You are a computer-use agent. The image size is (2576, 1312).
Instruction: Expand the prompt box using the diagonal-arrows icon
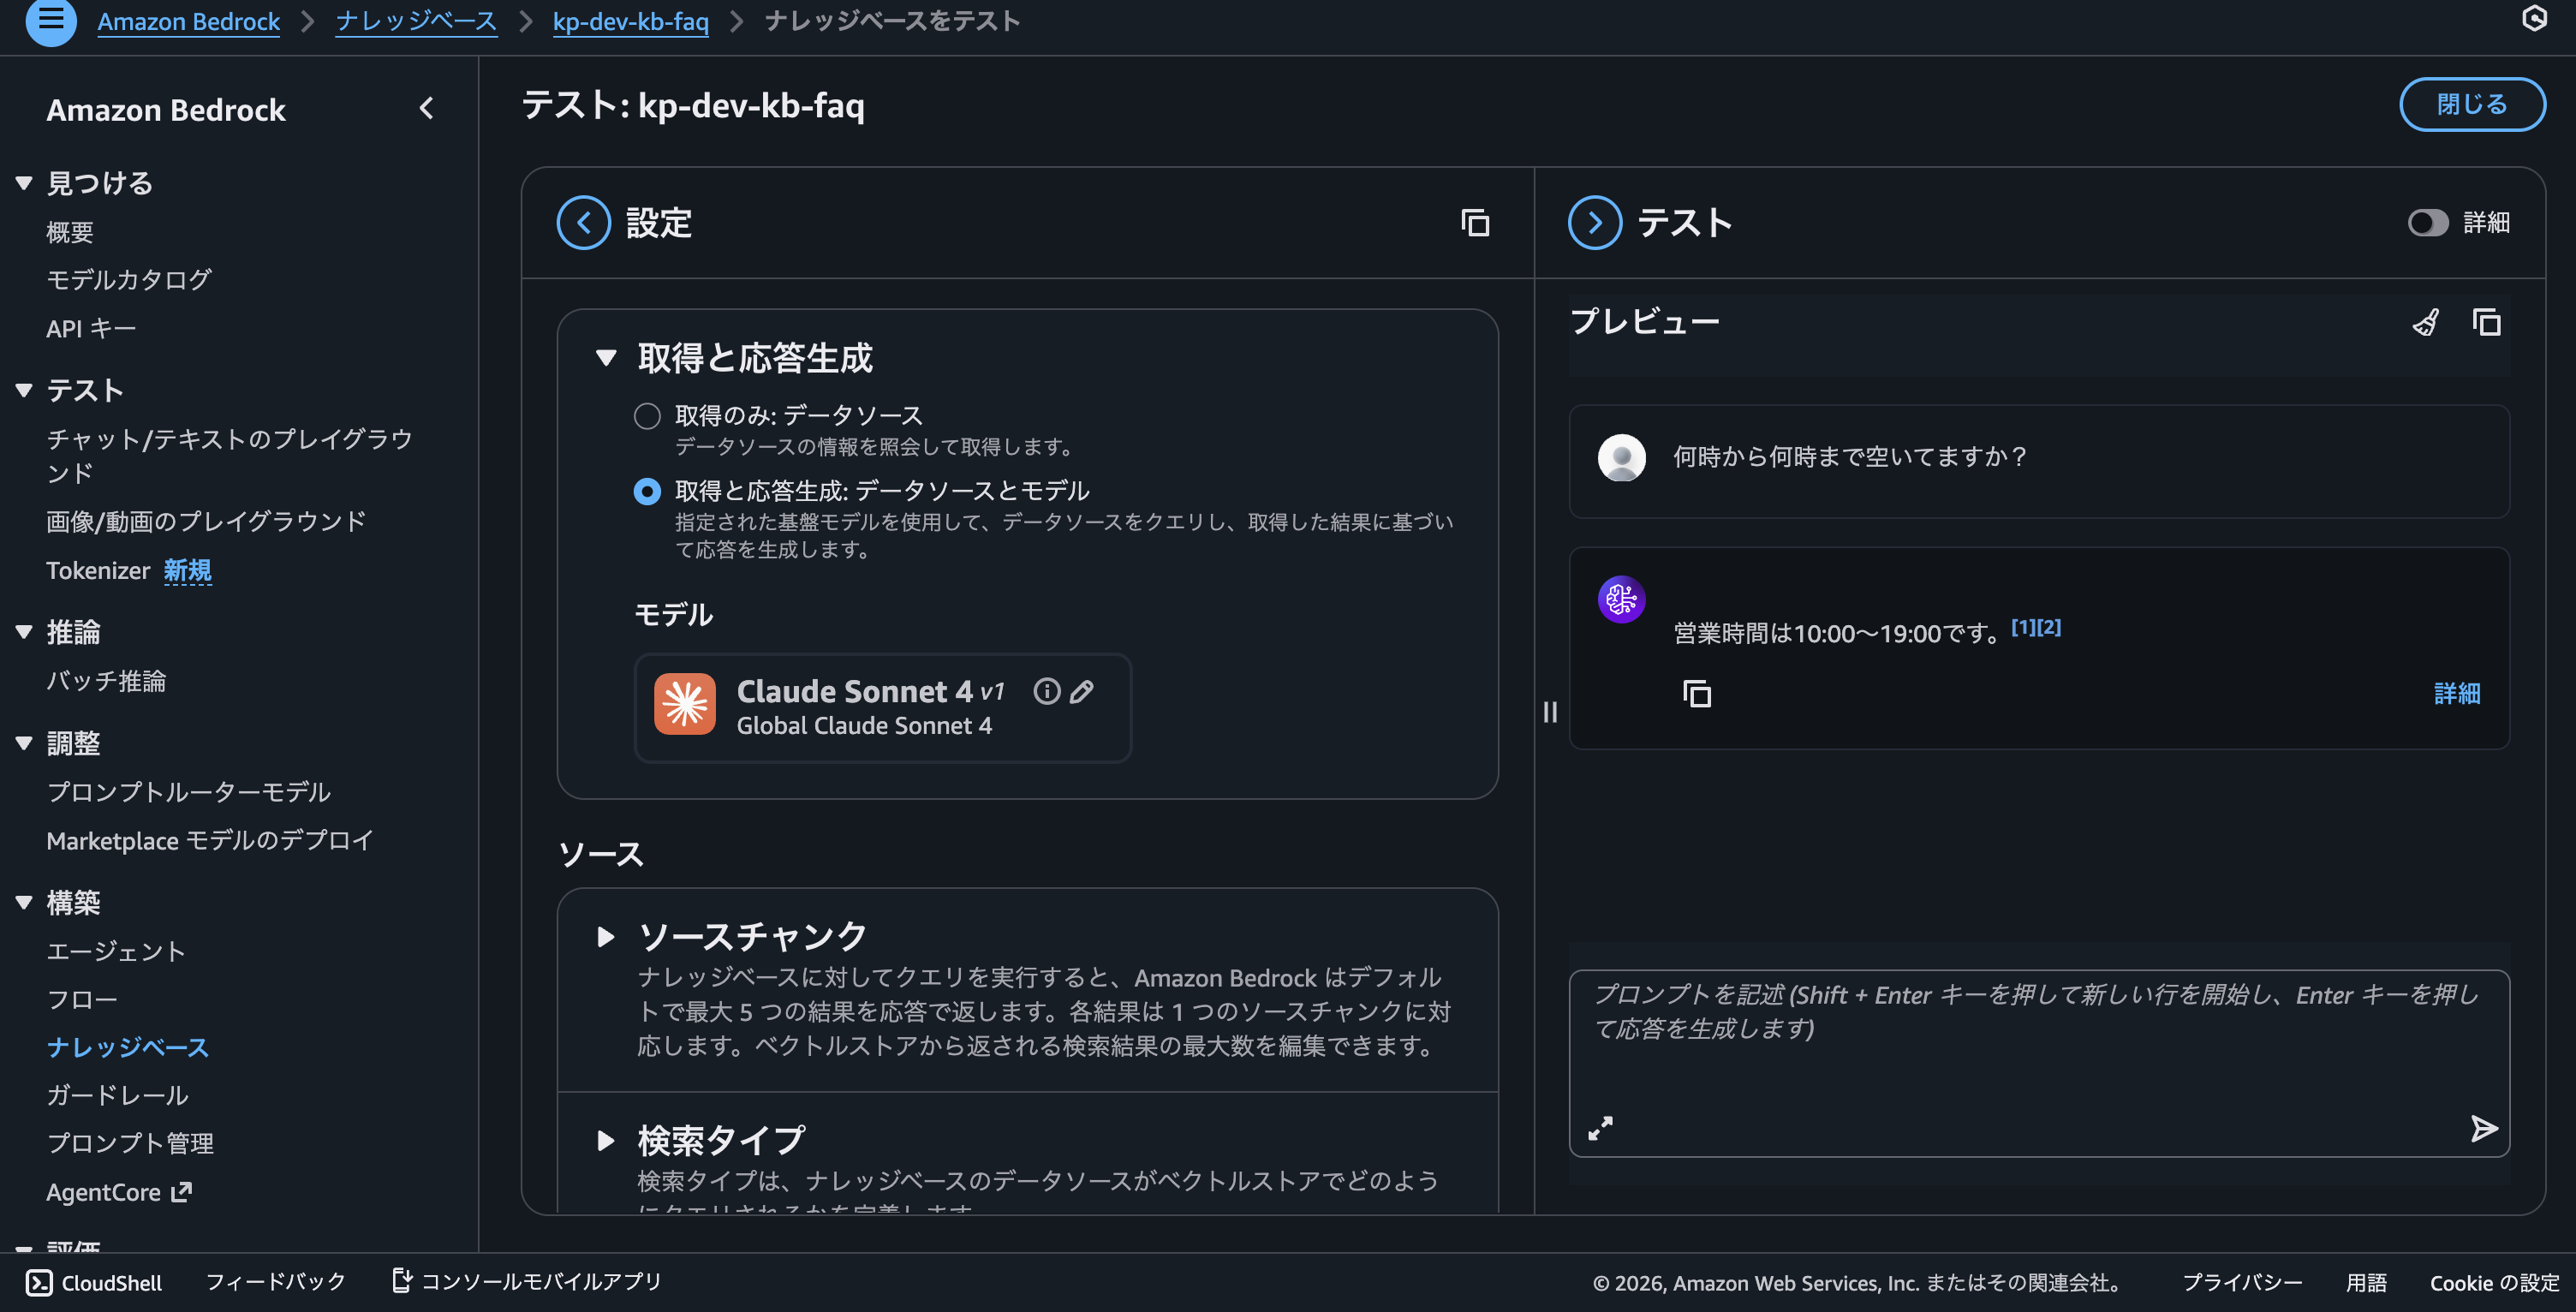pos(1600,1127)
